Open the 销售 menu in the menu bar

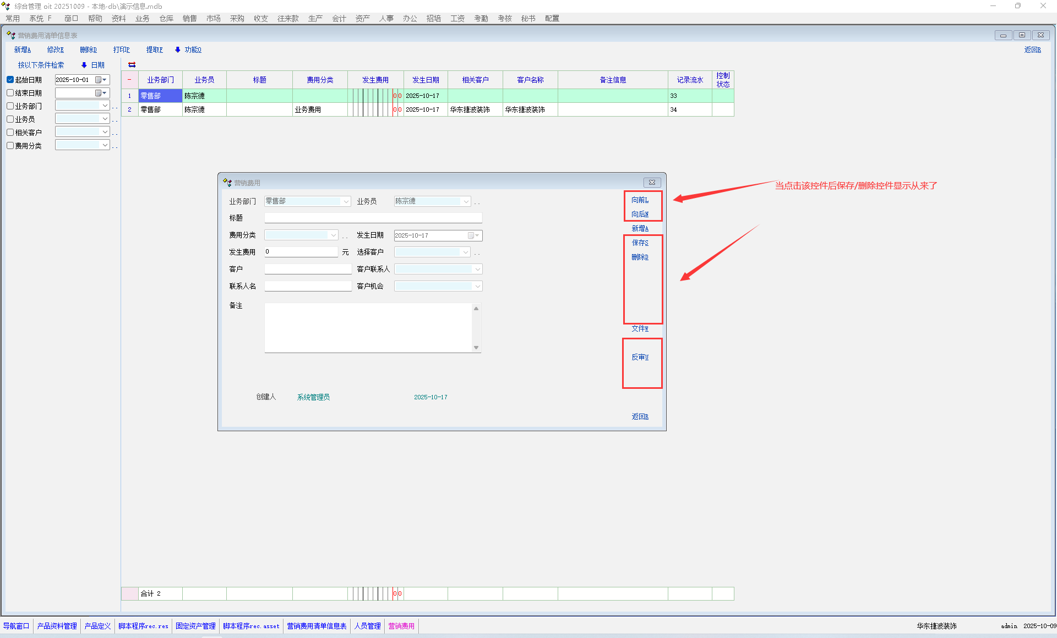(189, 18)
